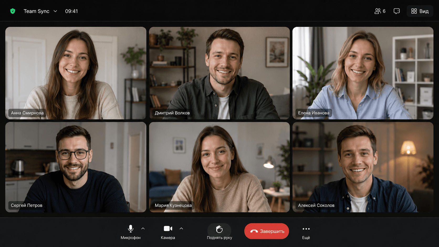Toggle the Поднять руку button
Image resolution: width=439 pixels, height=247 pixels.
[x=219, y=232]
